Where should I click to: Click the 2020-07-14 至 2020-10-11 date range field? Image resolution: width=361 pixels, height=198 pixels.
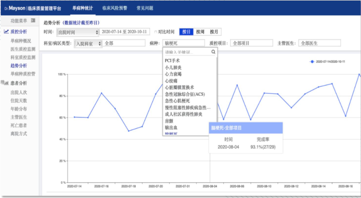[125, 32]
